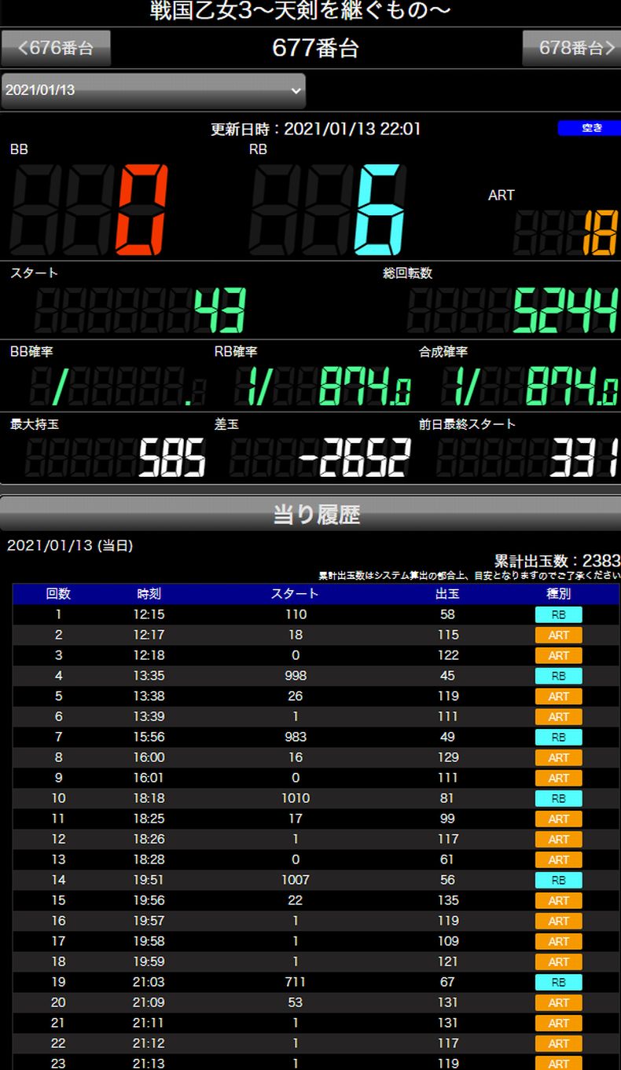Click time 13:35 in row 4

tap(149, 676)
